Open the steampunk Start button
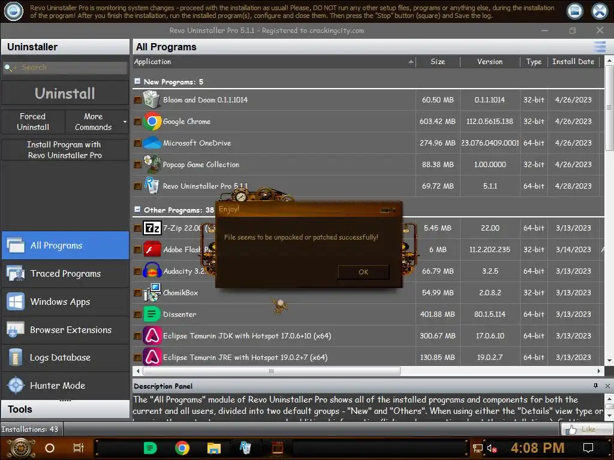The width and height of the screenshot is (614, 460). point(22,448)
